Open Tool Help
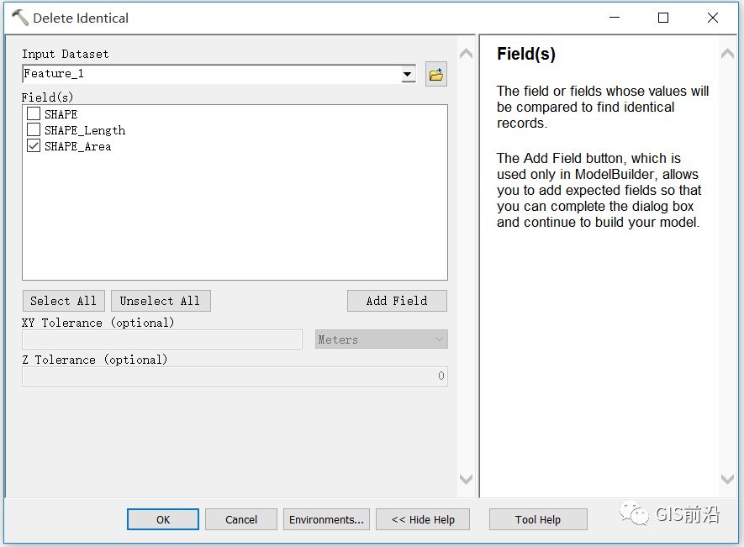 tap(538, 519)
